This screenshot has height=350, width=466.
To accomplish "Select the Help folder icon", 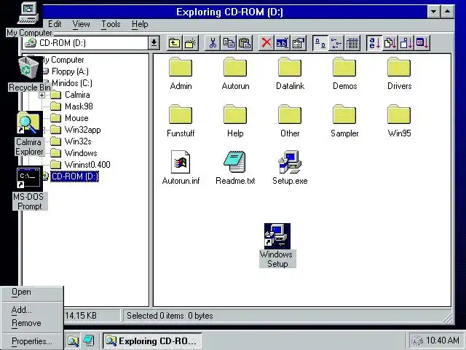I will pyautogui.click(x=235, y=114).
